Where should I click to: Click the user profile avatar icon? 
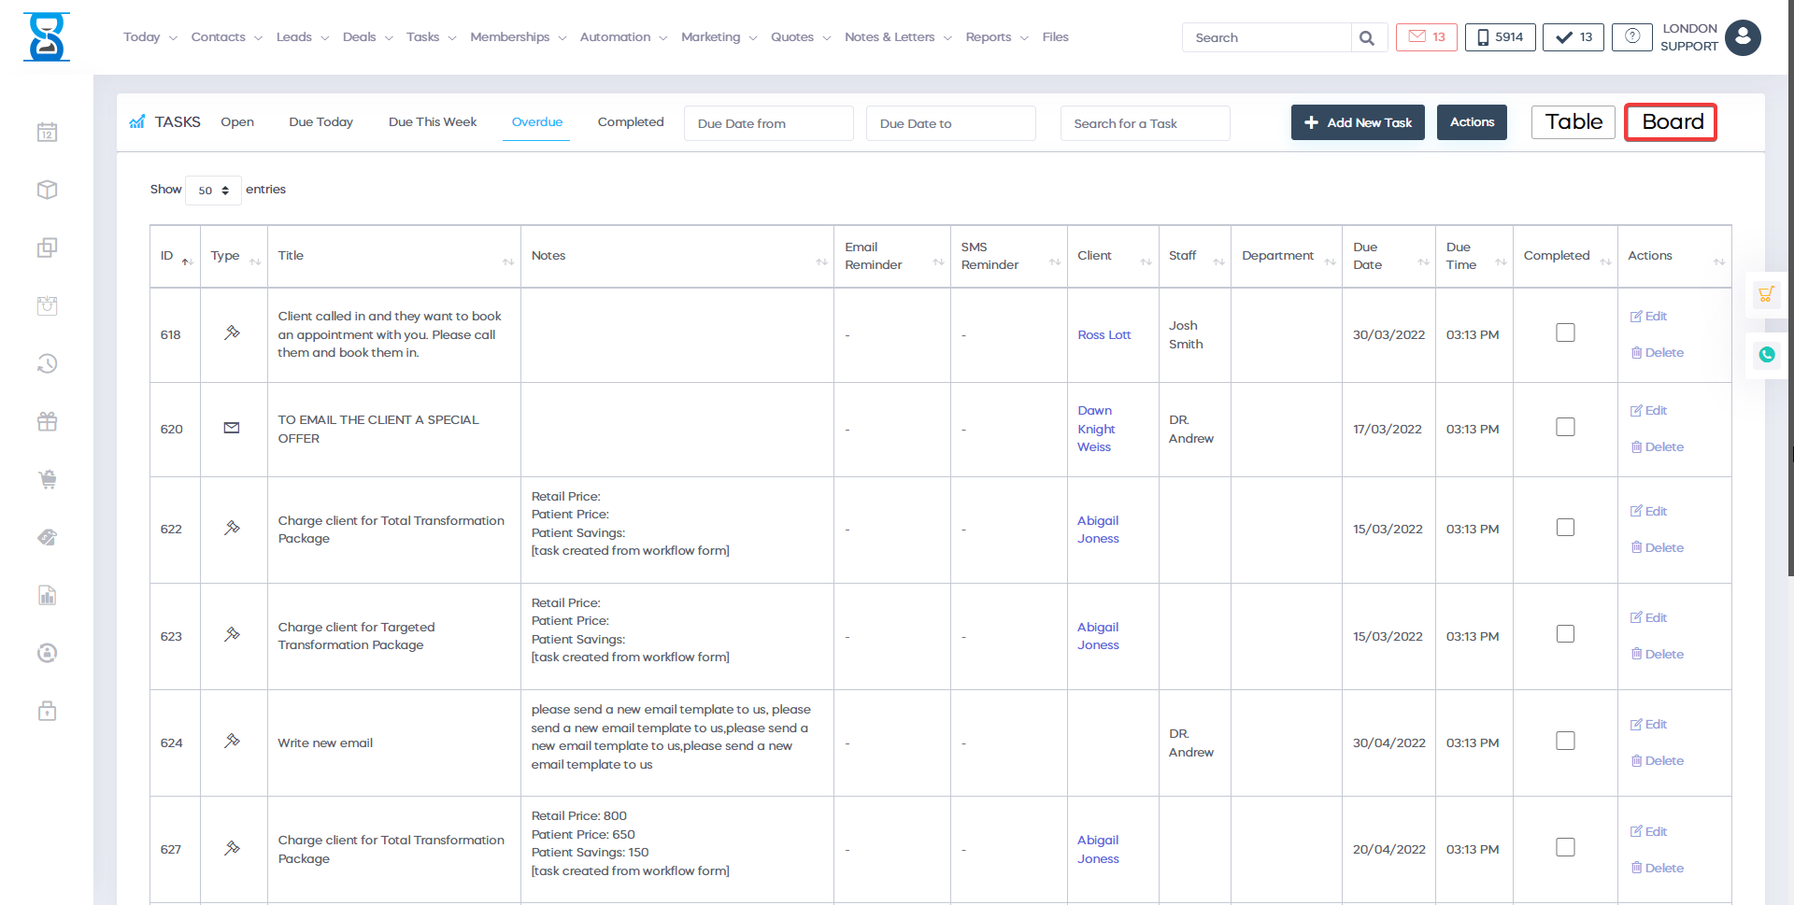click(x=1743, y=38)
